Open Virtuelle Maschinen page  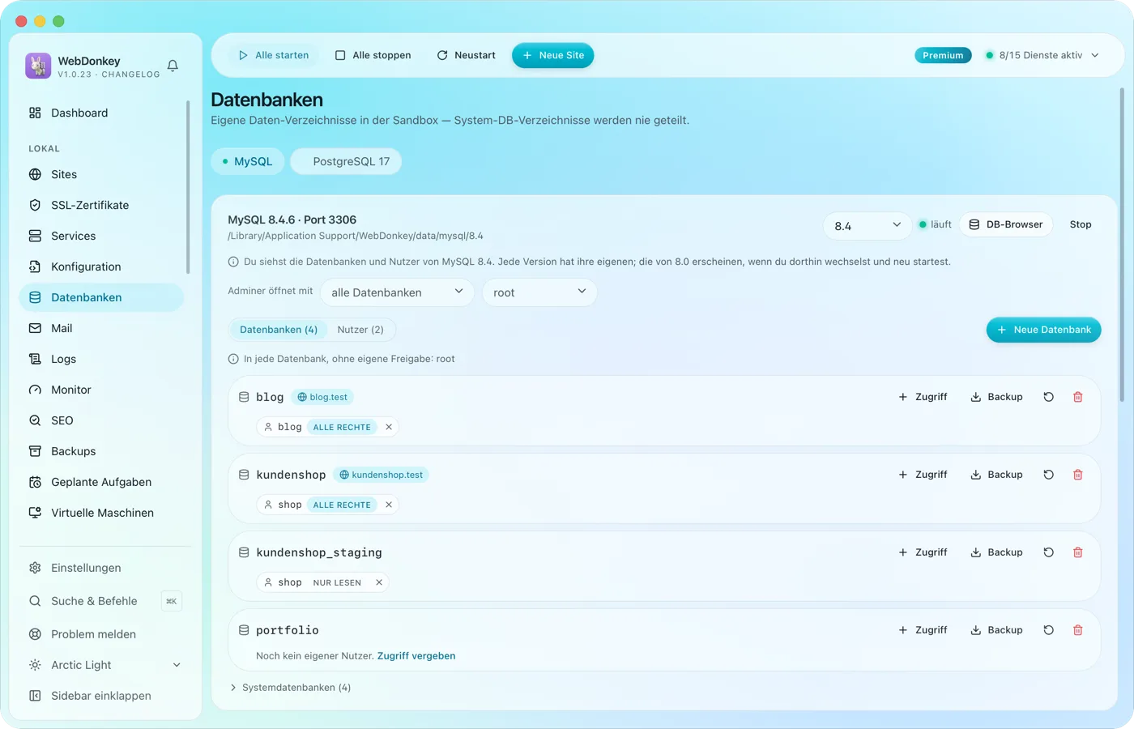101,513
